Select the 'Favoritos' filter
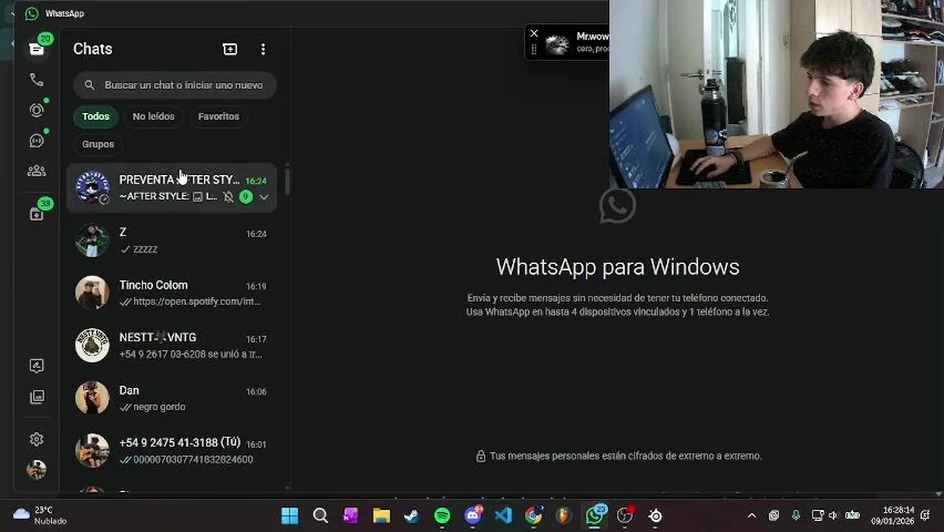 tap(219, 116)
